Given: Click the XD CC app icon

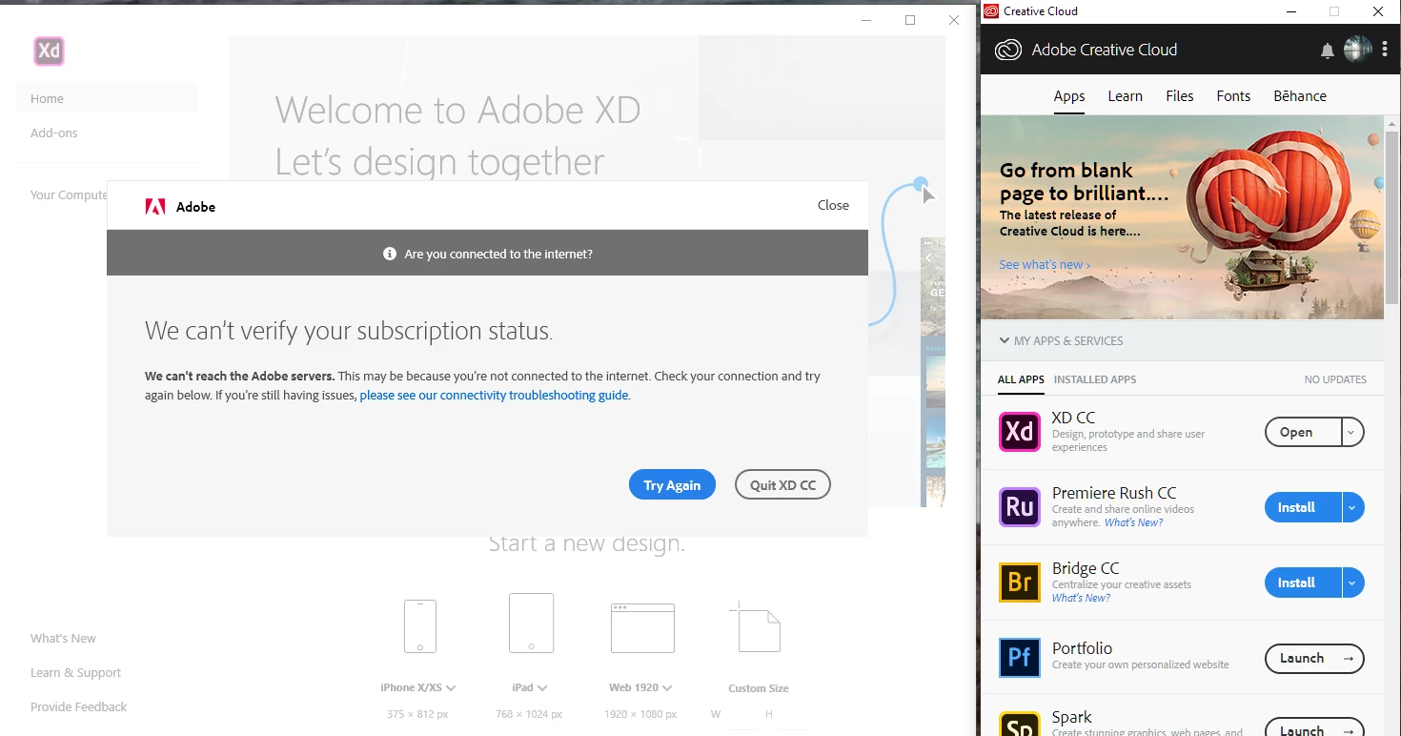Looking at the screenshot, I should pyautogui.click(x=1019, y=432).
